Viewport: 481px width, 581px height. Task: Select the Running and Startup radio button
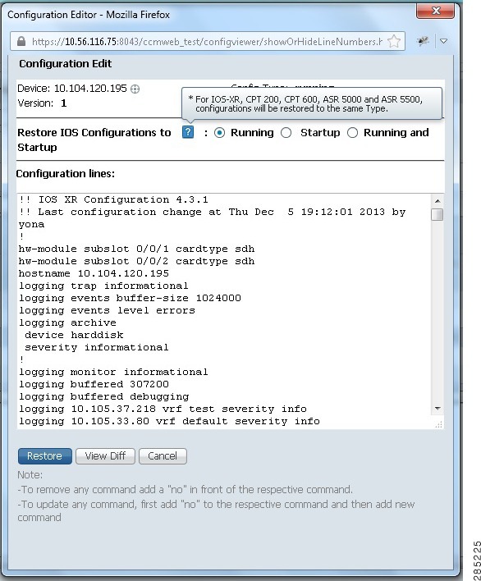coord(352,133)
